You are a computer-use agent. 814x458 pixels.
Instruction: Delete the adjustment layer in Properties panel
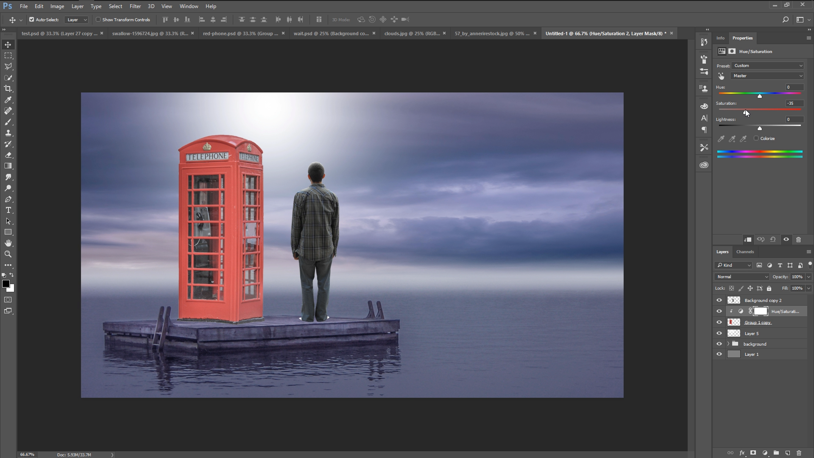799,240
